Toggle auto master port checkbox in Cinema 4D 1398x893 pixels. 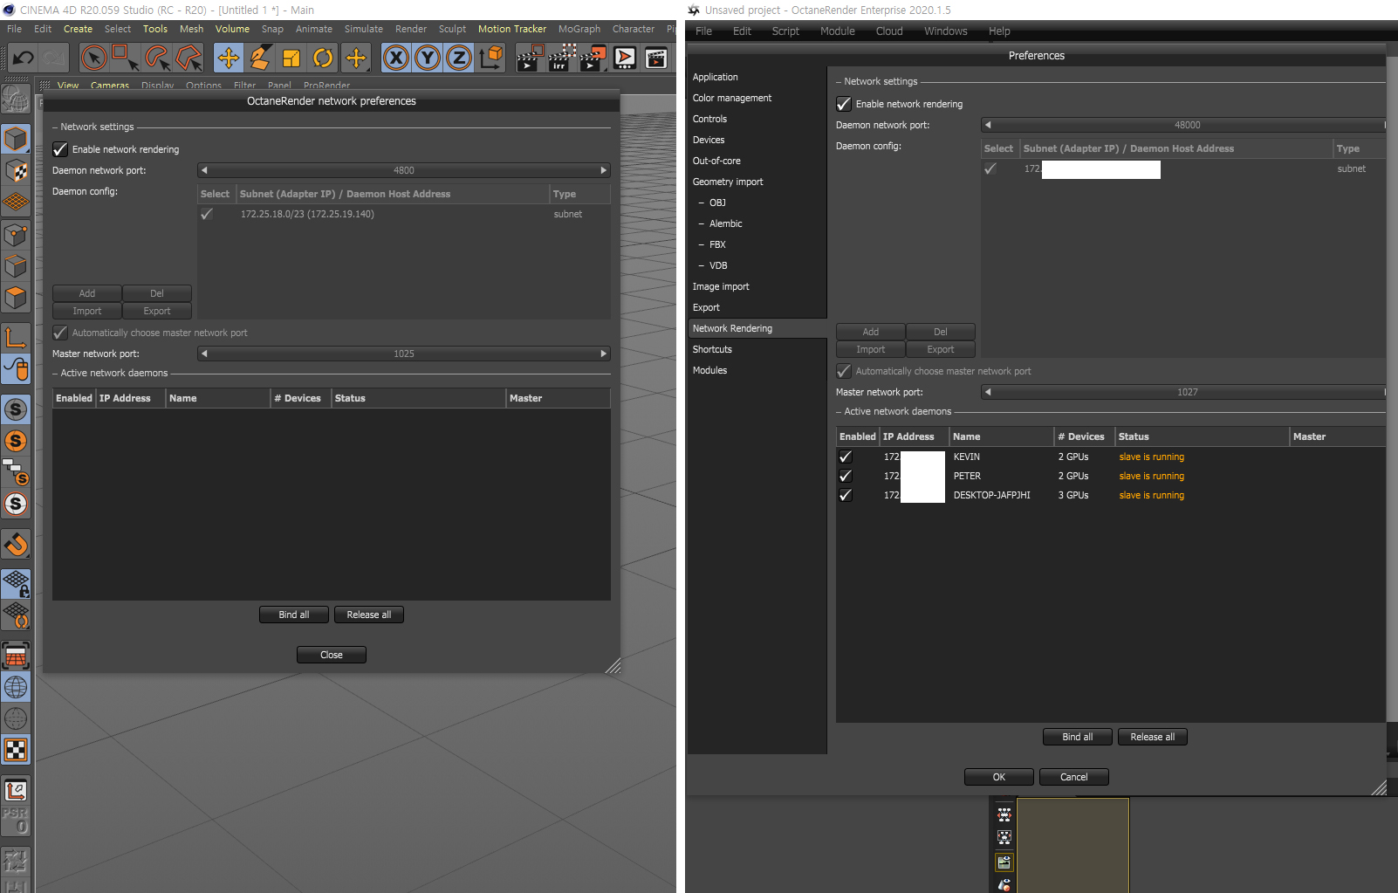coord(60,333)
